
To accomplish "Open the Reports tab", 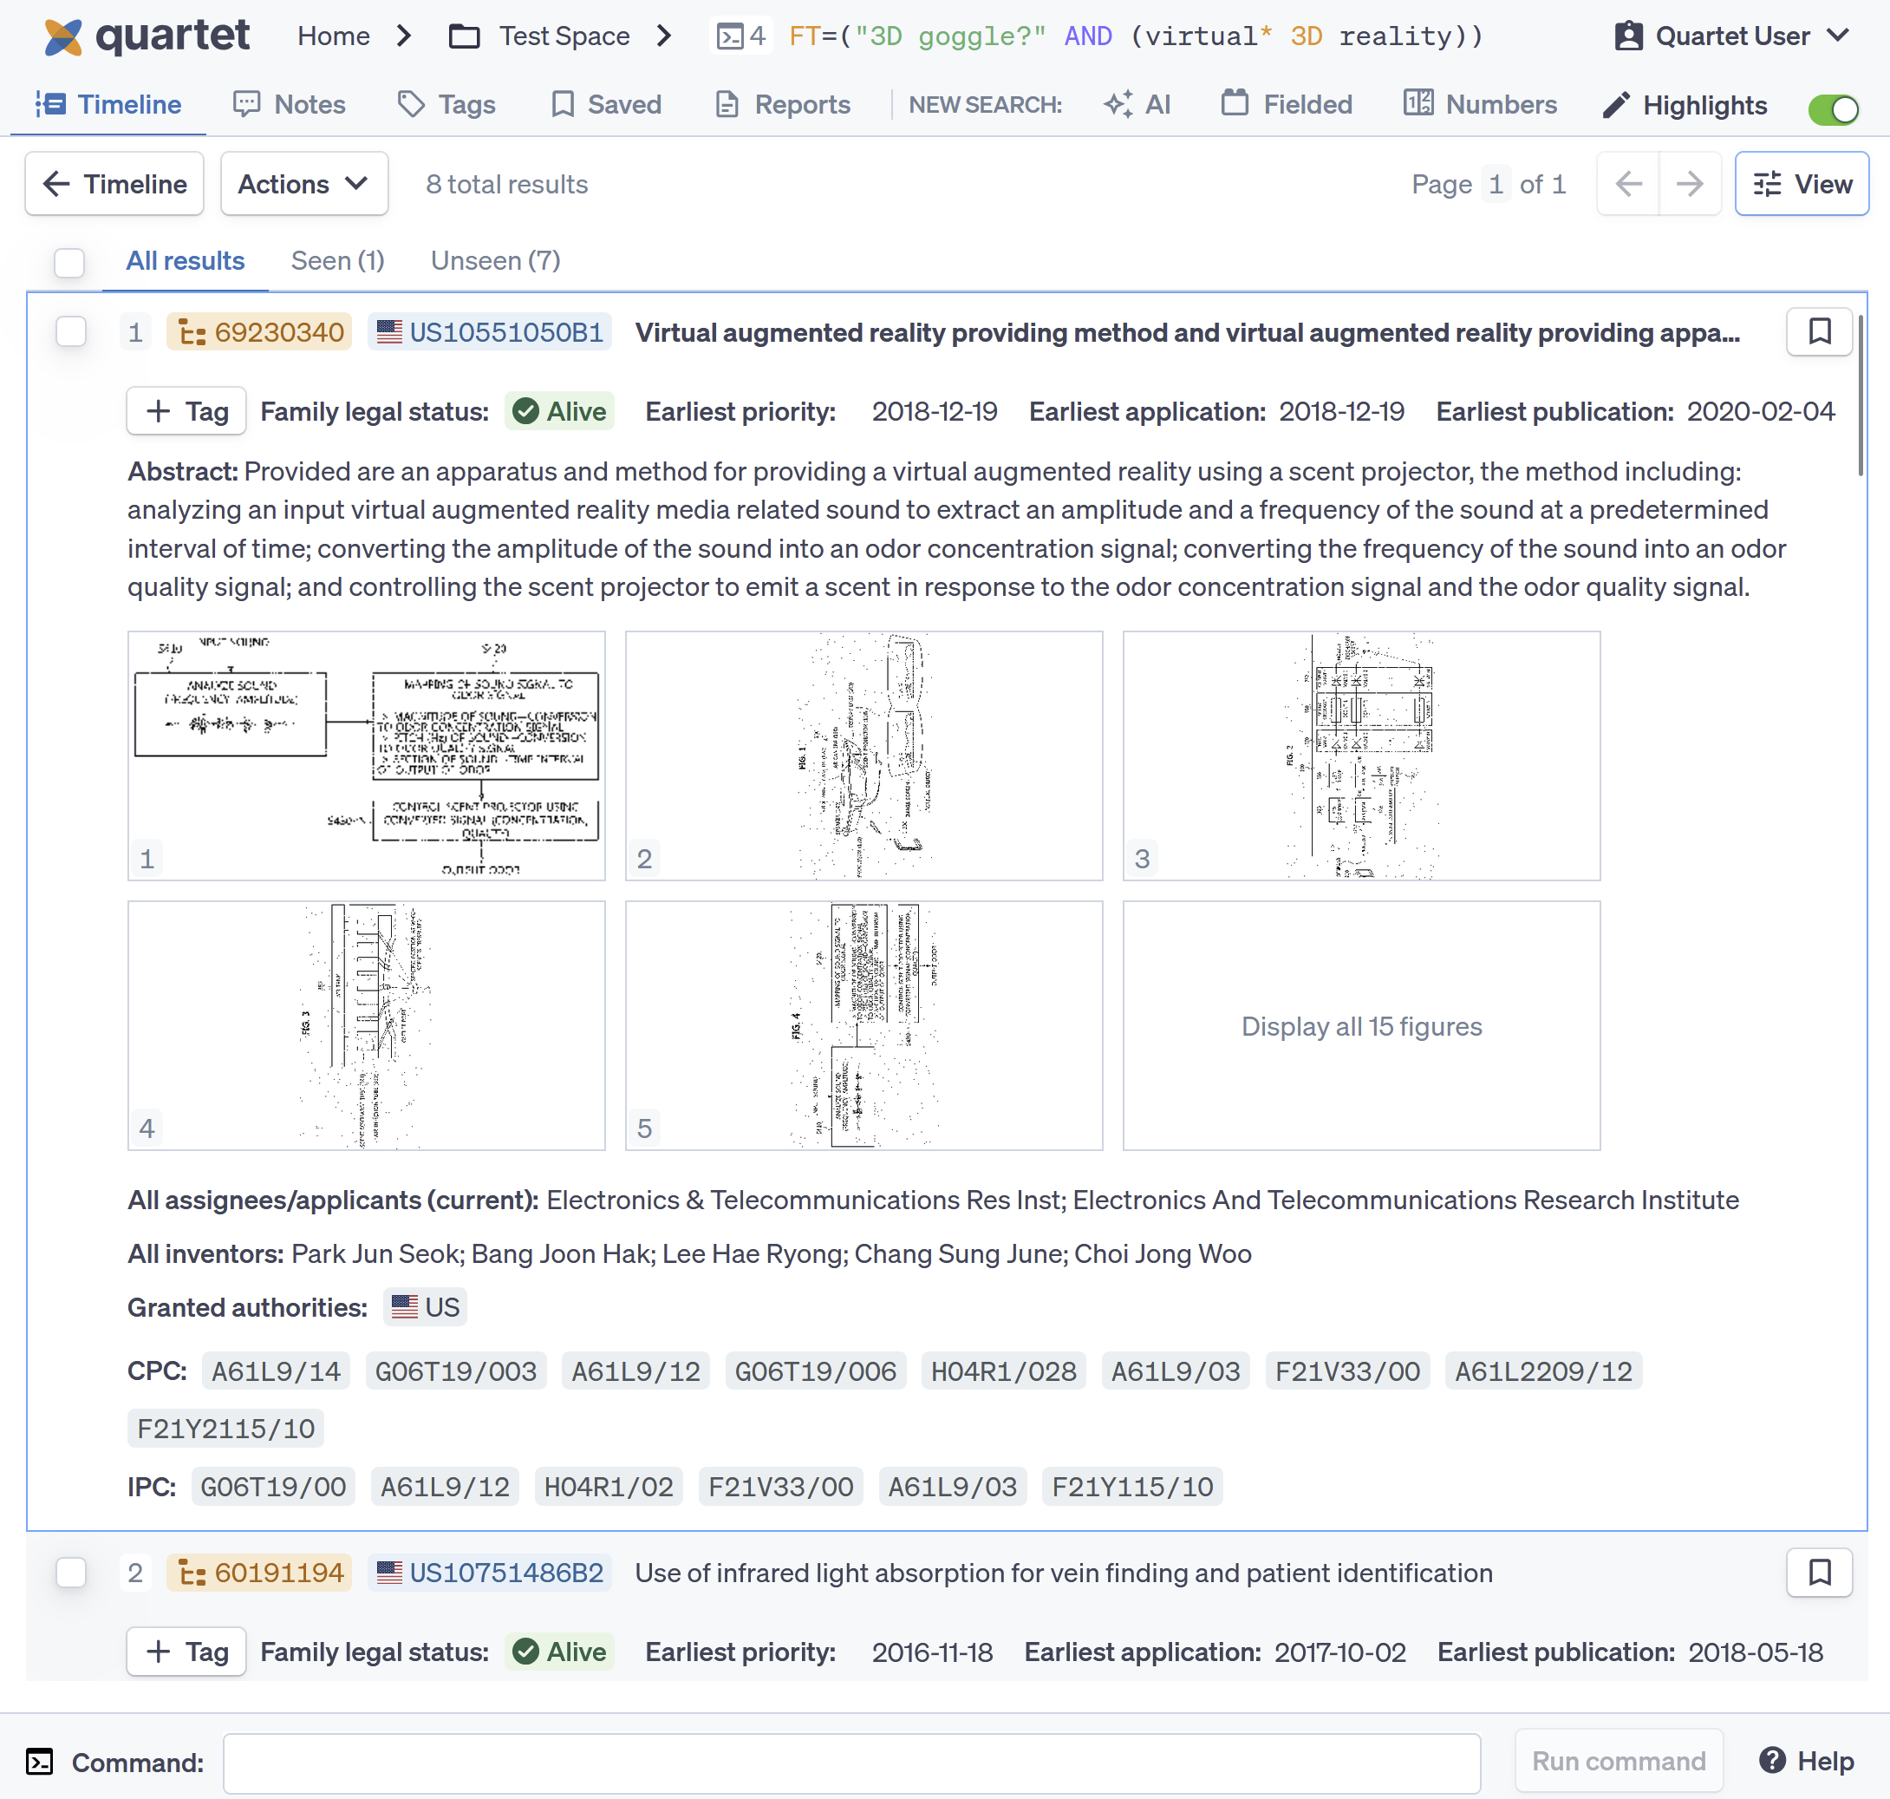I will pos(783,105).
